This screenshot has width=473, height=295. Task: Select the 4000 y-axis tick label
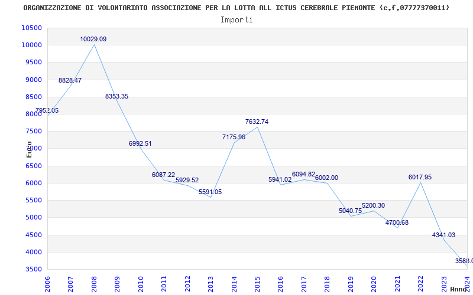pyautogui.click(x=33, y=252)
